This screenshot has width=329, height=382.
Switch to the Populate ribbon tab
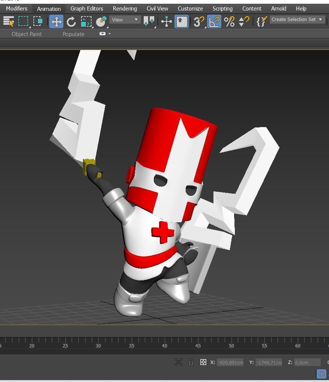click(74, 34)
